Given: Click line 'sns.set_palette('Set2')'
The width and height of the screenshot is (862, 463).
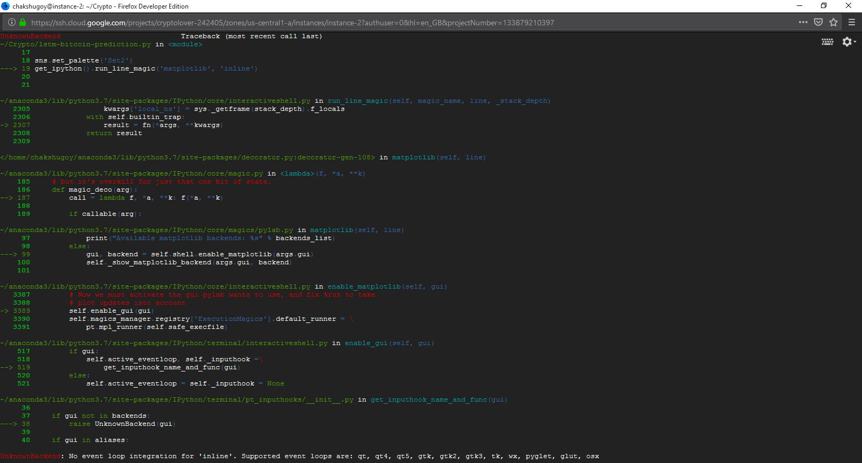Looking at the screenshot, I should tap(84, 60).
